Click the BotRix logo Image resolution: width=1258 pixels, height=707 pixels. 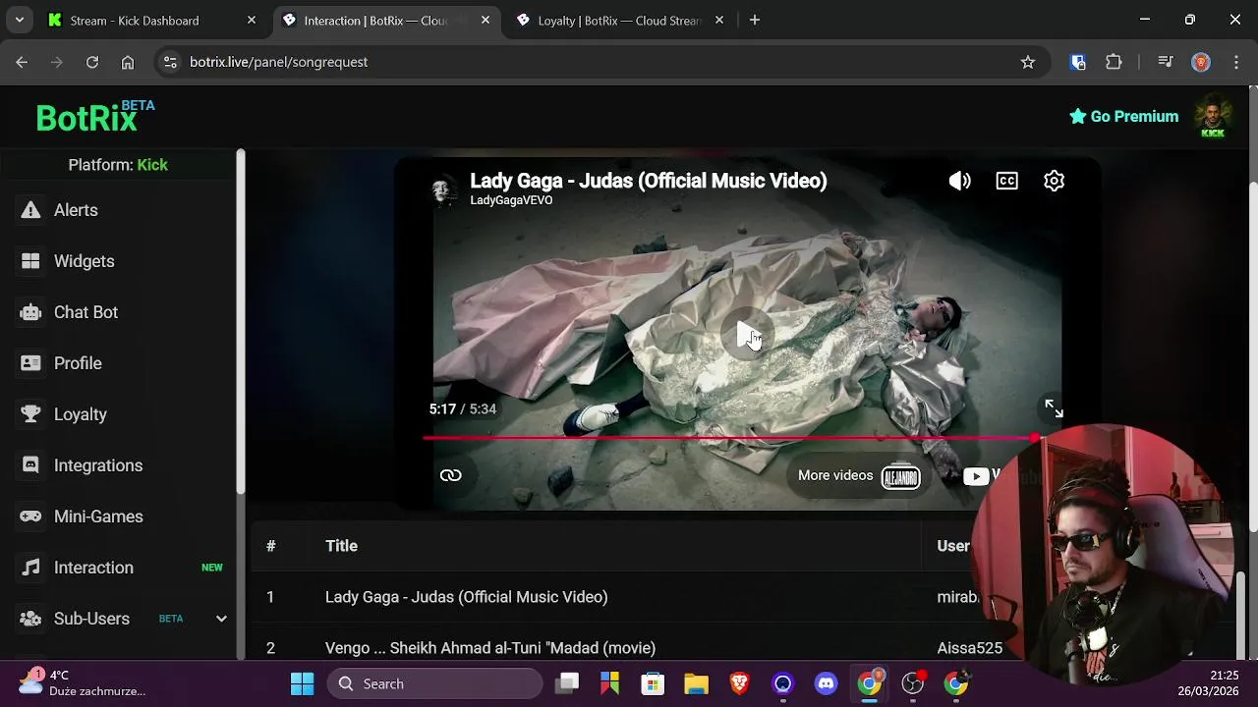[x=95, y=117]
